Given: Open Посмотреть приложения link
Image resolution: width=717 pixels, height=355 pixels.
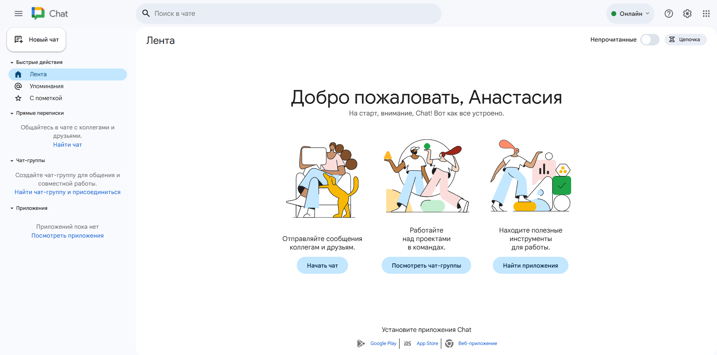Looking at the screenshot, I should (x=68, y=236).
